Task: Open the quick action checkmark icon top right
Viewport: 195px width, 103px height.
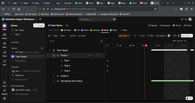Action: click(x=182, y=19)
